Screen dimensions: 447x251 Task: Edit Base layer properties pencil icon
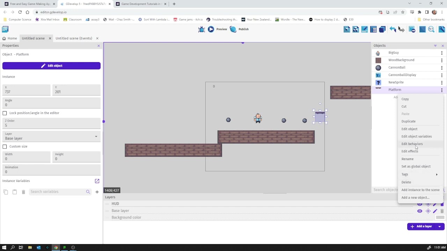[x=435, y=211]
